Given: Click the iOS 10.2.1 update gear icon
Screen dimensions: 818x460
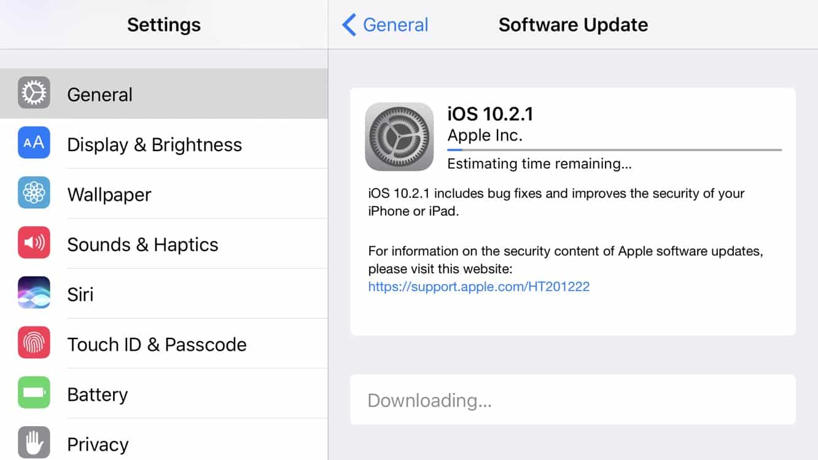Looking at the screenshot, I should (x=399, y=136).
